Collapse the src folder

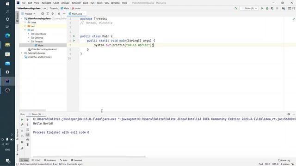[25, 30]
